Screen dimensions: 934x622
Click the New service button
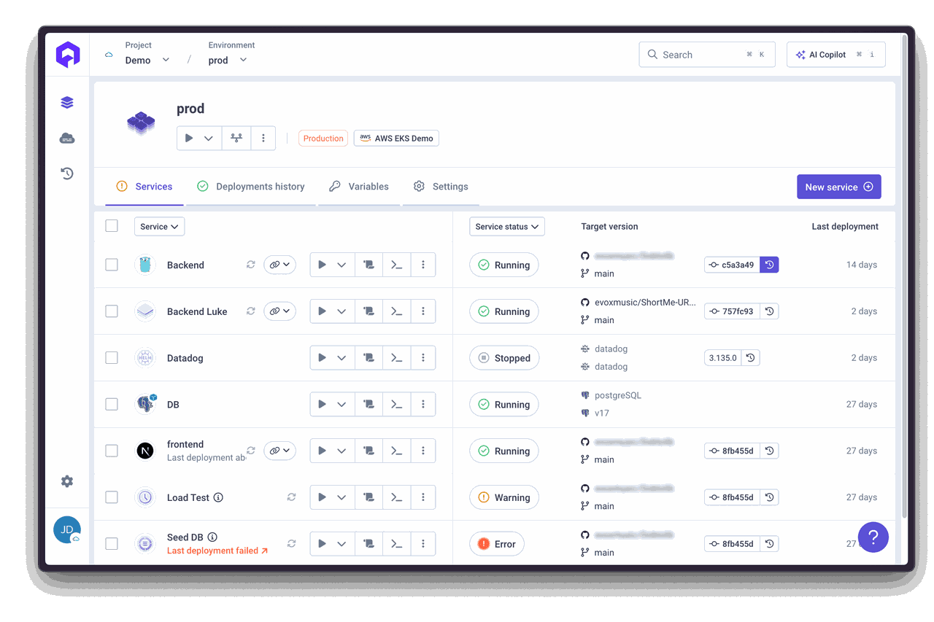click(838, 187)
